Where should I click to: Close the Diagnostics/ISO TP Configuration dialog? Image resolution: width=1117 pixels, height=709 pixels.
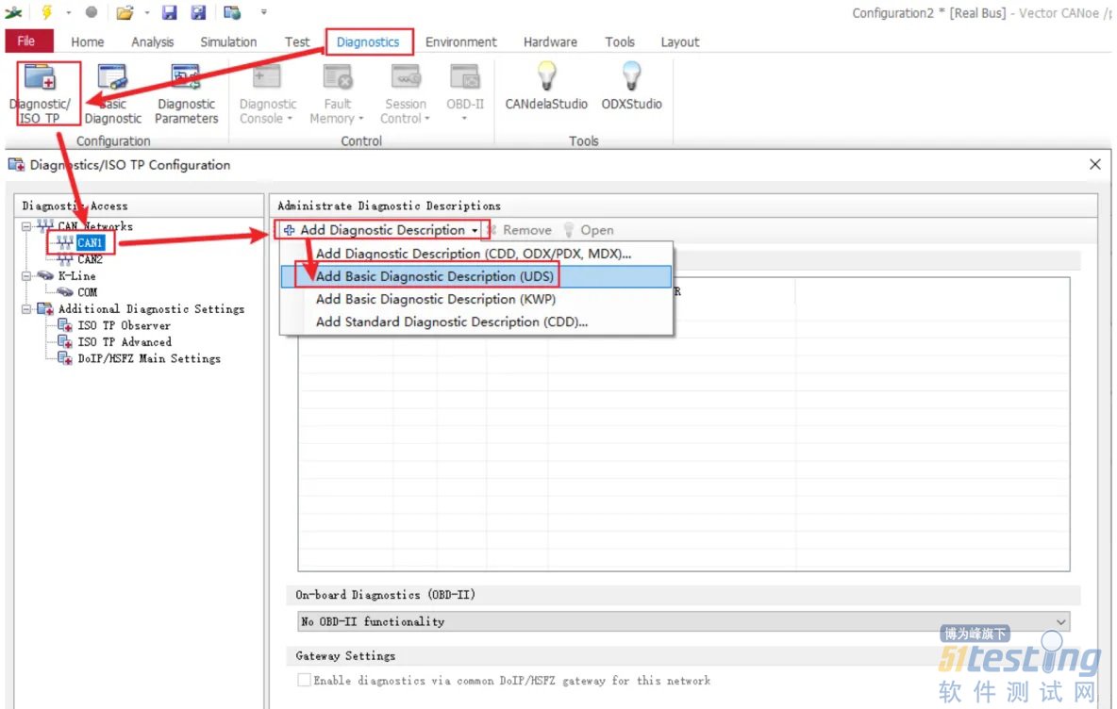[x=1095, y=164]
